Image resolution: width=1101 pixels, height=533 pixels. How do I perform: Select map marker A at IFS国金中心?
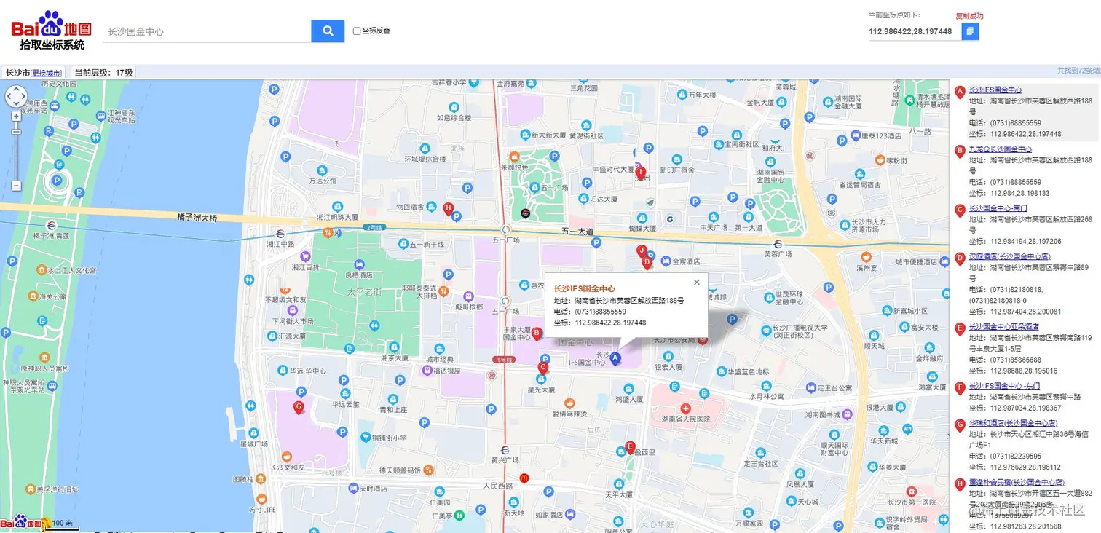pos(615,358)
